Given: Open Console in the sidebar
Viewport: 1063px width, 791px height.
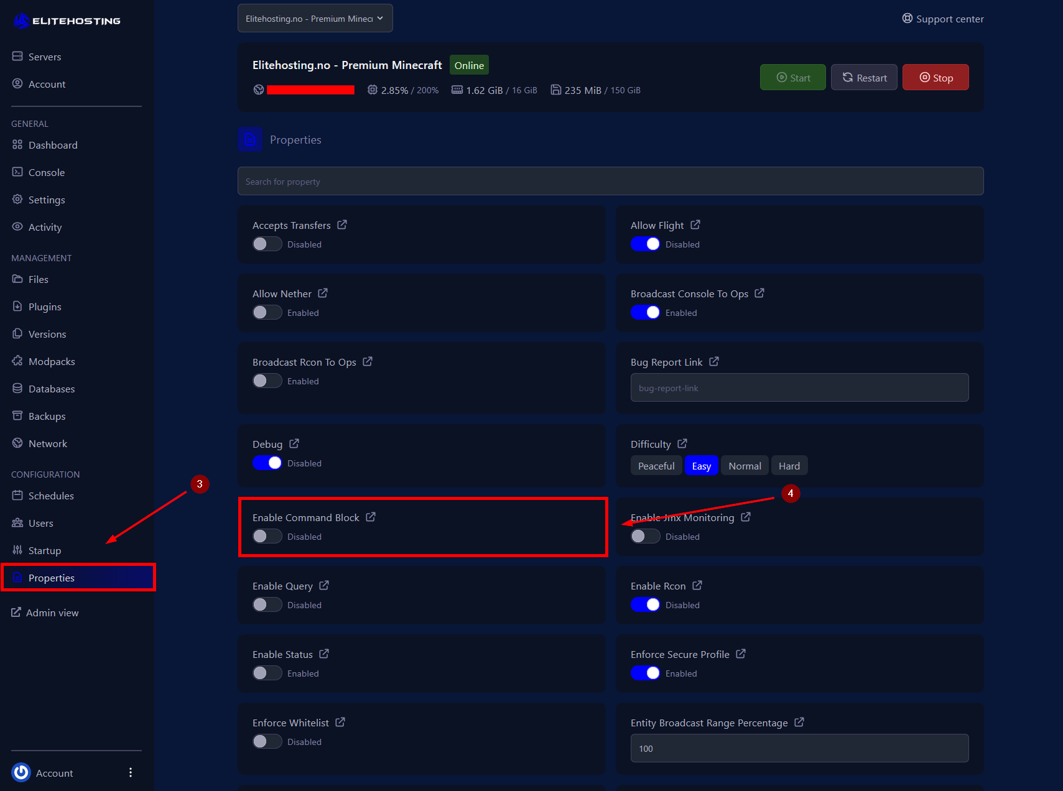Looking at the screenshot, I should tap(39, 172).
